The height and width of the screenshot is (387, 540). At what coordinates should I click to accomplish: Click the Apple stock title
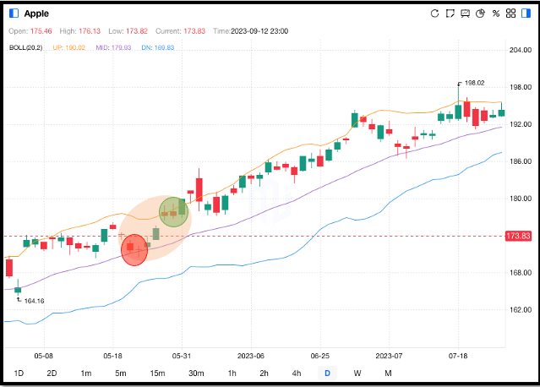[39, 14]
